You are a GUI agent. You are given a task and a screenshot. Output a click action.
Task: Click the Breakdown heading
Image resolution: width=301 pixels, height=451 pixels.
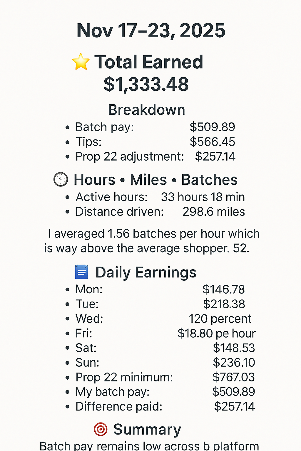point(147,110)
